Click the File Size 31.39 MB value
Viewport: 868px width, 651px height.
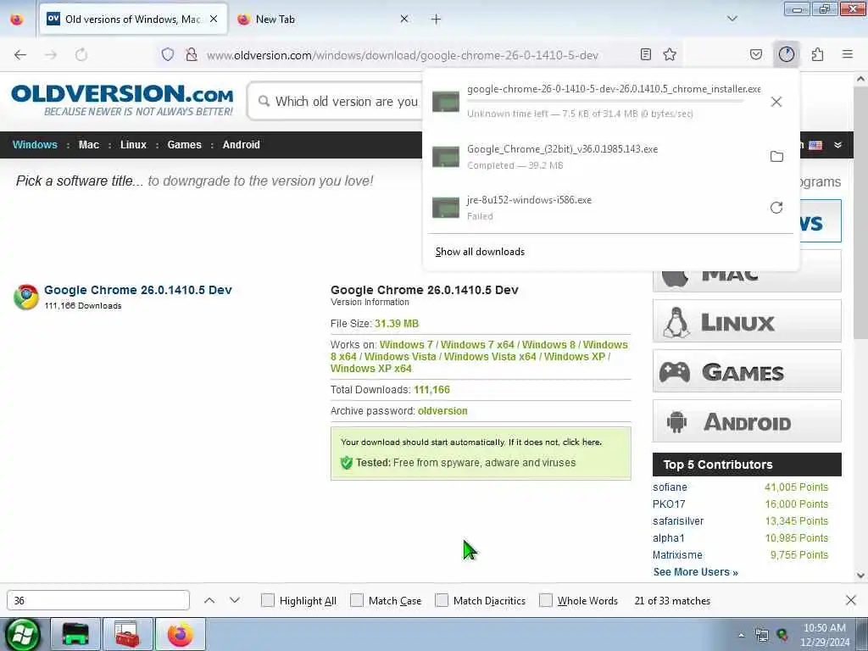point(397,324)
